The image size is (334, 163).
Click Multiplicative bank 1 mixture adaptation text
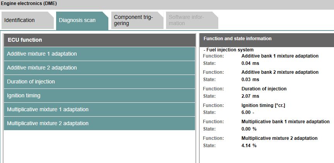click(285, 122)
